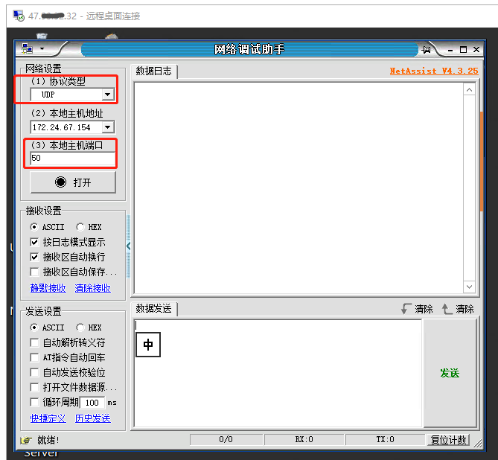Close the 网络调试助手 window

click(476, 50)
